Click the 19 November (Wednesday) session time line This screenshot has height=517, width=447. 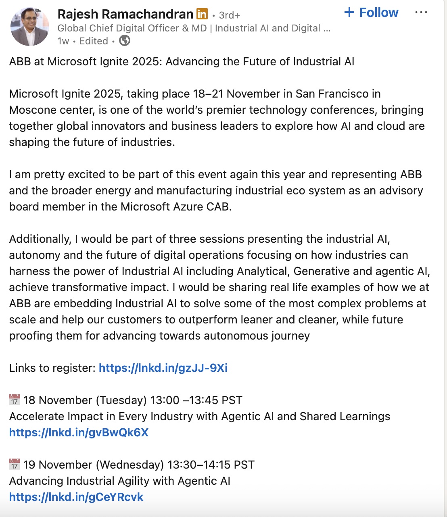[139, 465]
